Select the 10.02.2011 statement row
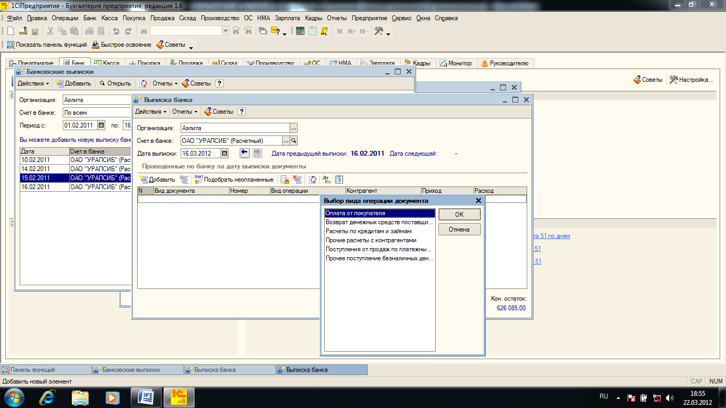Screen dimensions: 726x408 click(75, 160)
